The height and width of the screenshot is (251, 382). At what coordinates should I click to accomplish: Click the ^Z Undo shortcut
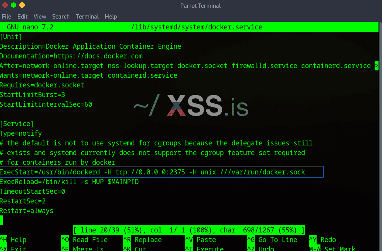click(x=260, y=248)
